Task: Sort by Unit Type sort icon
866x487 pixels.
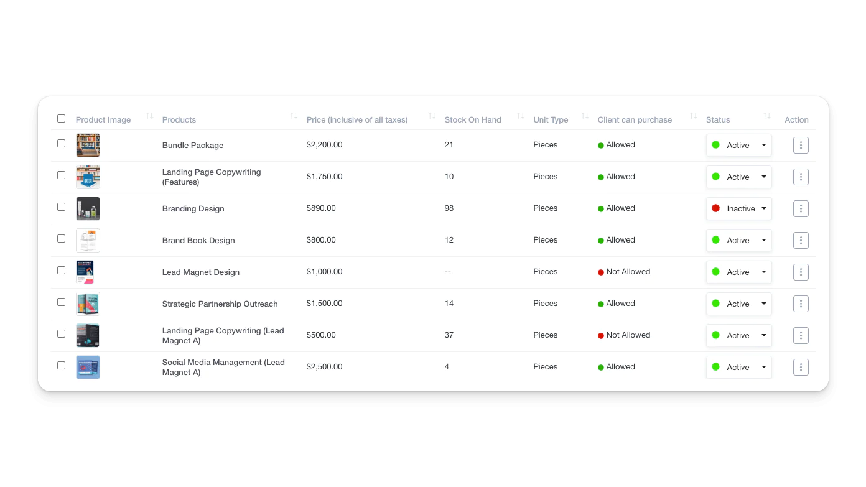Action: (x=585, y=116)
